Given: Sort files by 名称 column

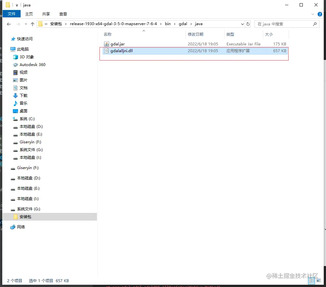Looking at the screenshot, I should (x=108, y=34).
